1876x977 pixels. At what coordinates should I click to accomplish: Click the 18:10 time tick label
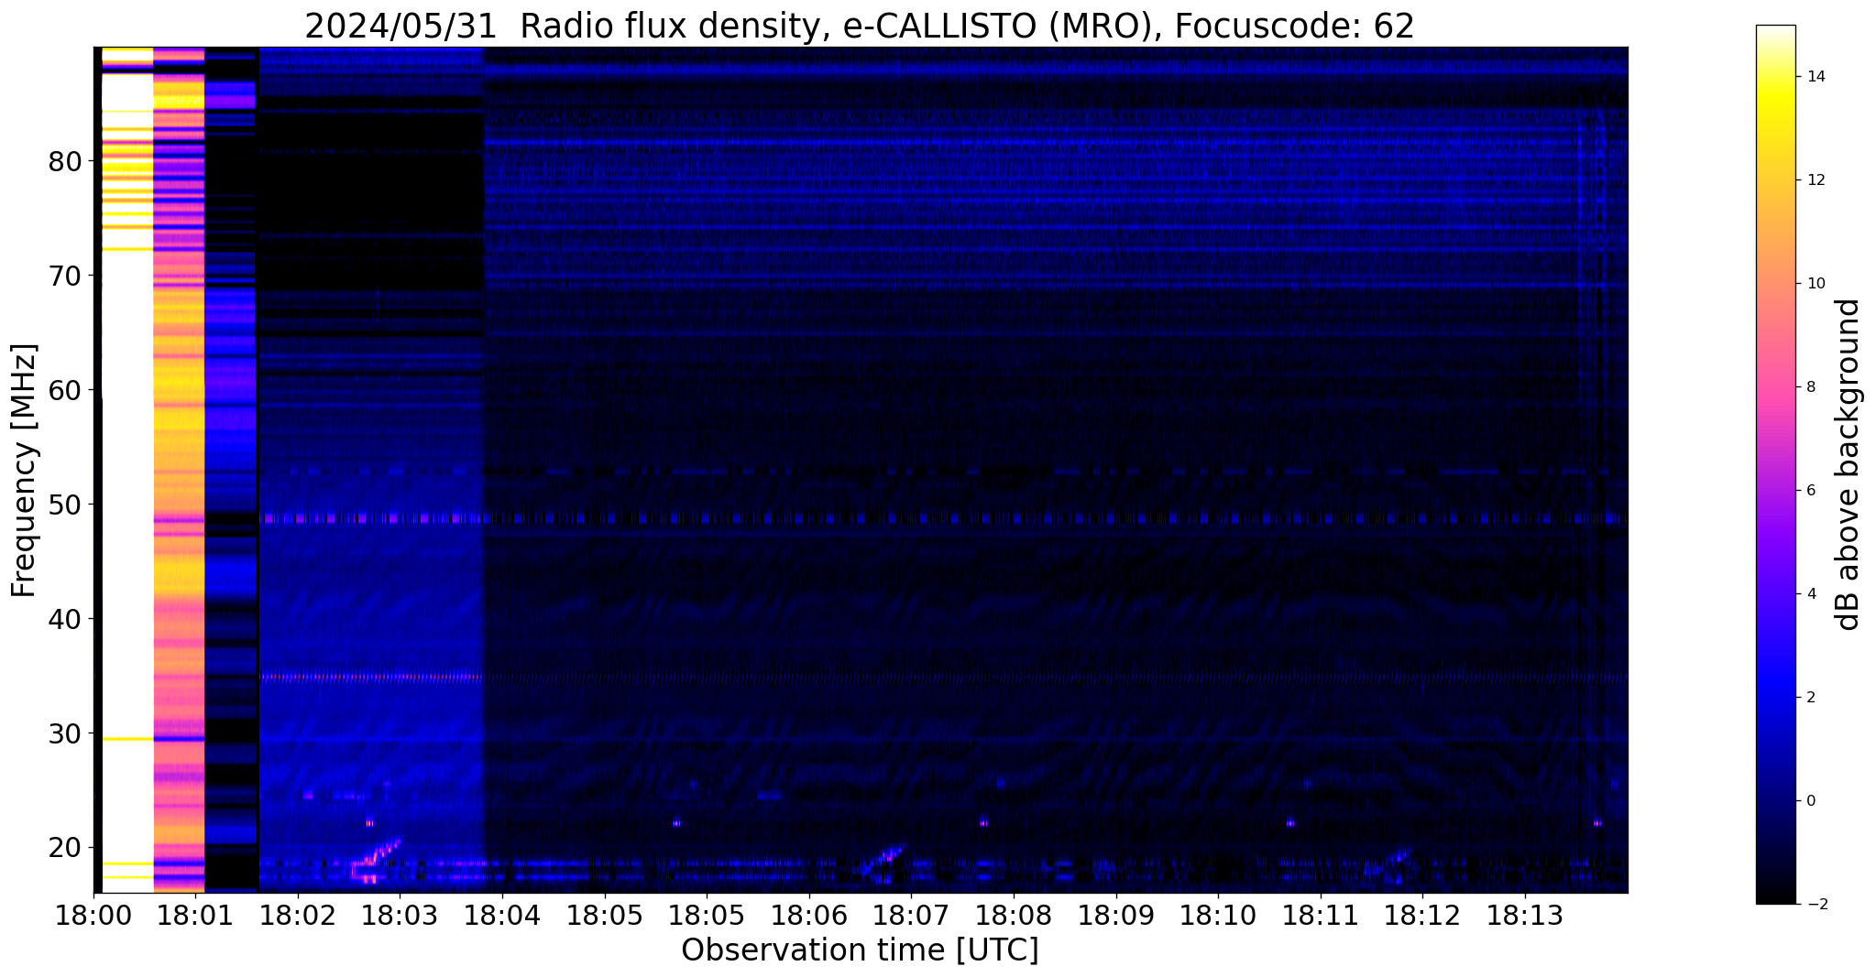coord(1218,915)
